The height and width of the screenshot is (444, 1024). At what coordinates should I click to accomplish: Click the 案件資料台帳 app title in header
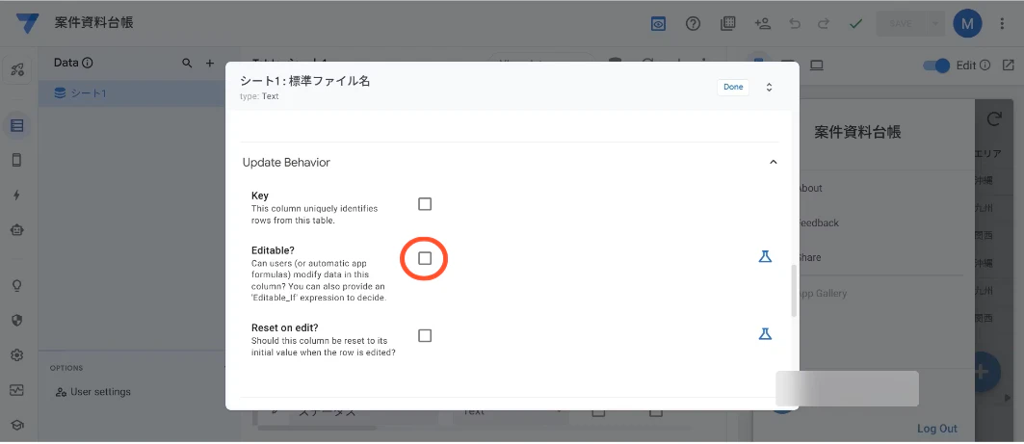(94, 23)
